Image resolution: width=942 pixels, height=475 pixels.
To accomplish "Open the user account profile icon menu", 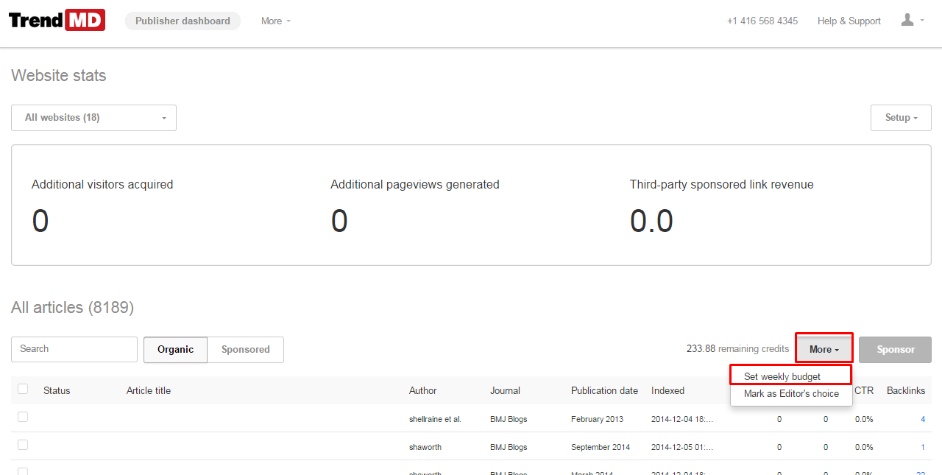I will [x=912, y=21].
